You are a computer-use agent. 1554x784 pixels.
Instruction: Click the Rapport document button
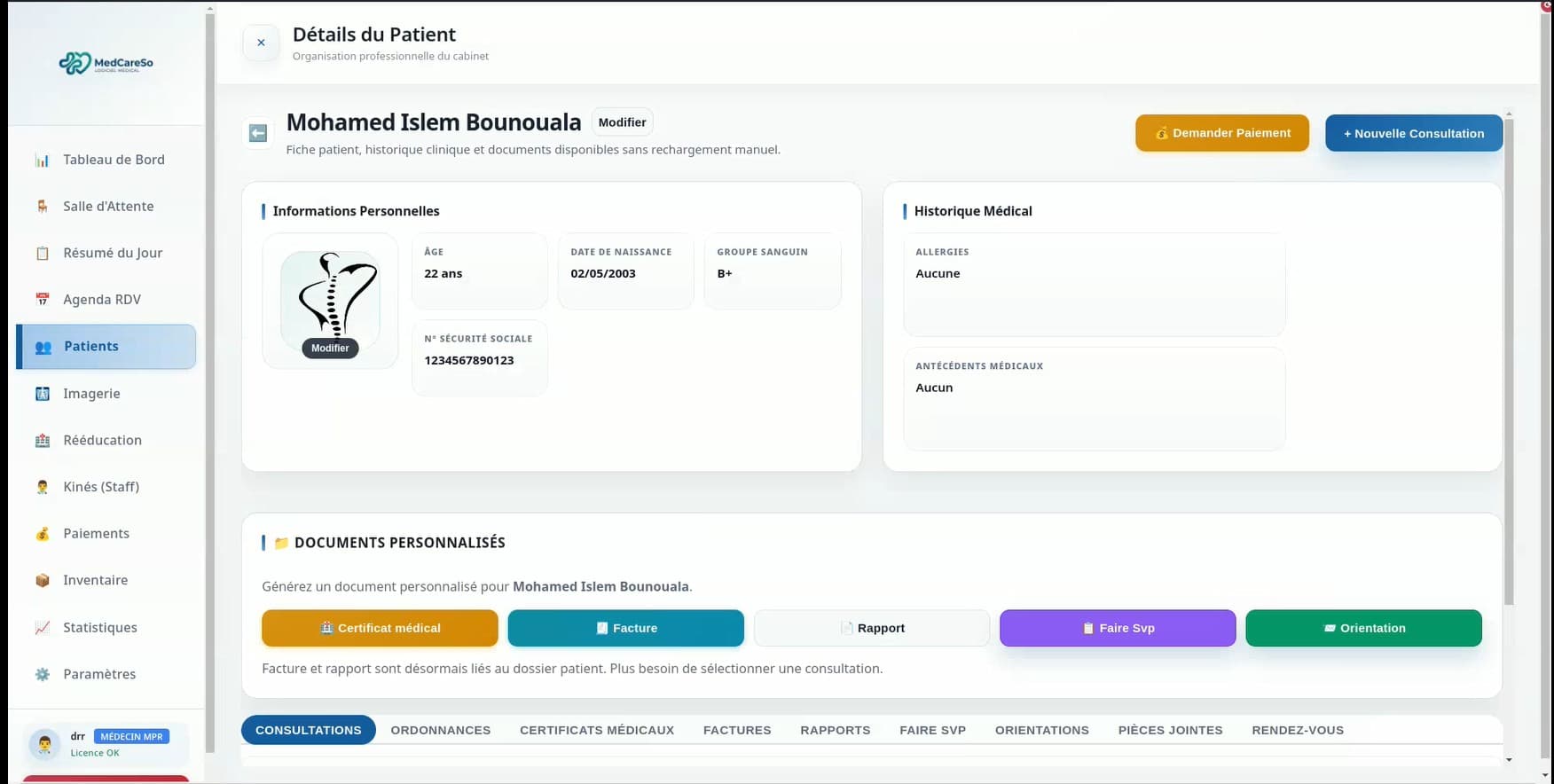point(872,628)
